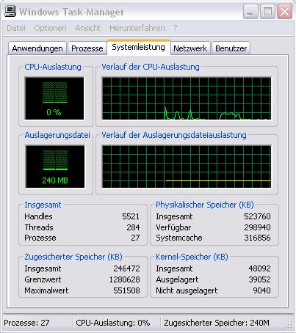Select the Systemleistung tab
The image size is (296, 333).
pos(138,47)
